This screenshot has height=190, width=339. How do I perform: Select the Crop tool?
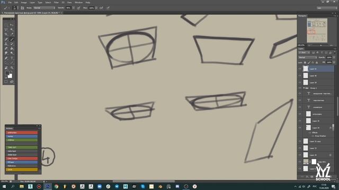click(x=6, y=34)
